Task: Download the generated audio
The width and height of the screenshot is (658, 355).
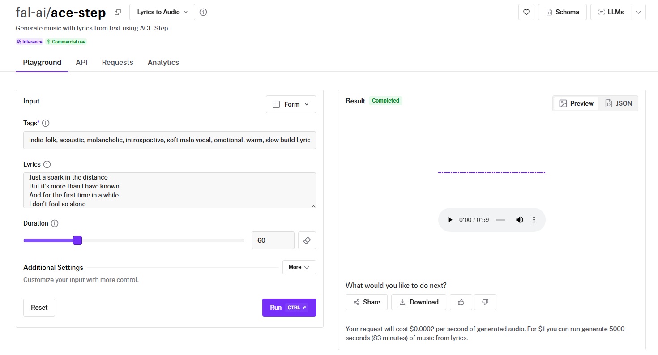Action: point(419,302)
